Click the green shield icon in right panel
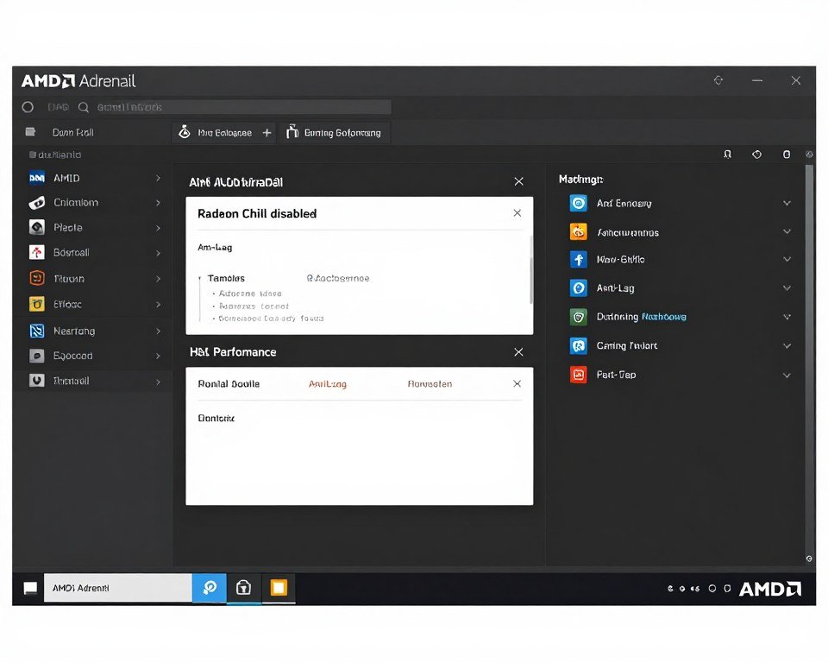Viewport: 828px width, 663px height. pos(579,317)
